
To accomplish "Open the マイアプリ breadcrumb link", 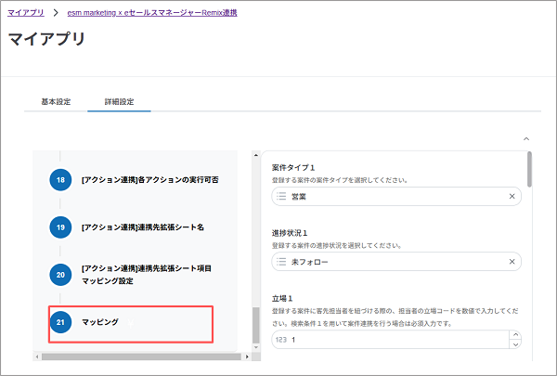I will point(26,13).
